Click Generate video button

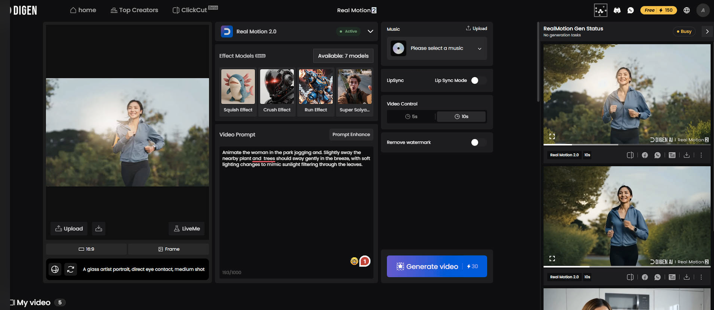437,266
